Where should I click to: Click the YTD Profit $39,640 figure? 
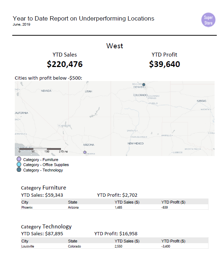pyautogui.click(x=164, y=64)
